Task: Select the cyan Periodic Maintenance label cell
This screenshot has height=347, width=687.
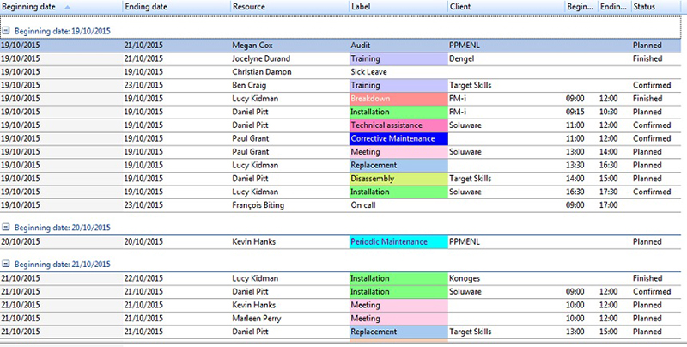Action: click(398, 242)
